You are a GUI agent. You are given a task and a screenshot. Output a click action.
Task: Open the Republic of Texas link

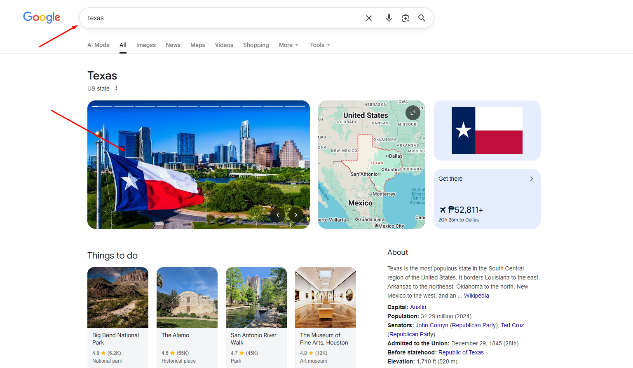(x=461, y=352)
